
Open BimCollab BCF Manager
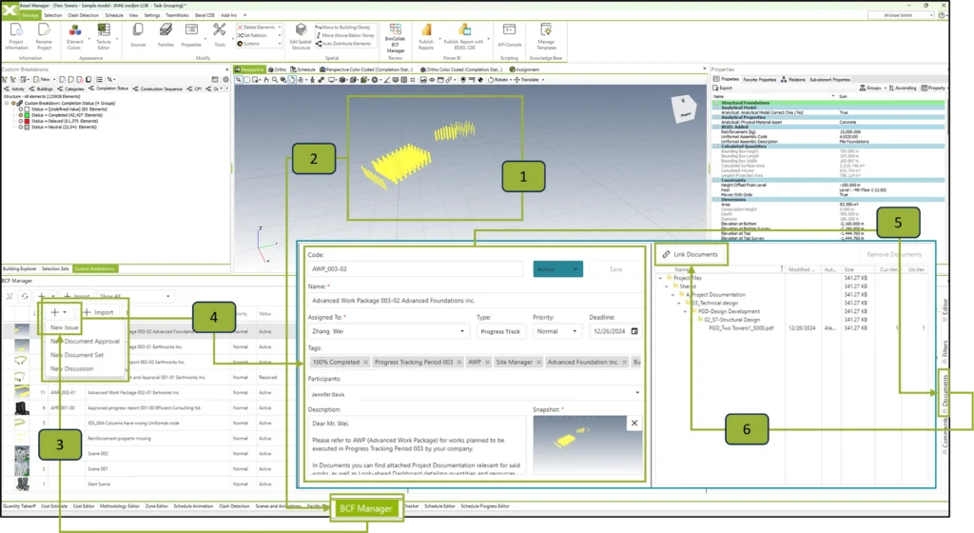point(395,37)
